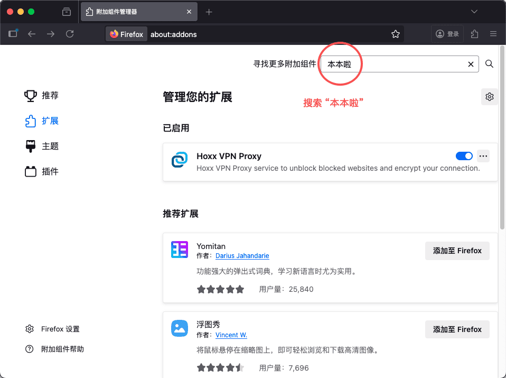Add 浮图秀 to Firefox
Viewport: 506px width, 378px height.
pos(457,329)
